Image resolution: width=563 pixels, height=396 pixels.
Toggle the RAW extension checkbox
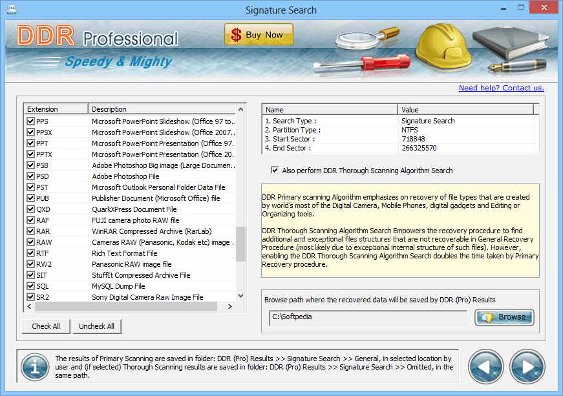(x=30, y=242)
